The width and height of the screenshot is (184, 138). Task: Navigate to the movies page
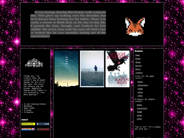point(138,66)
